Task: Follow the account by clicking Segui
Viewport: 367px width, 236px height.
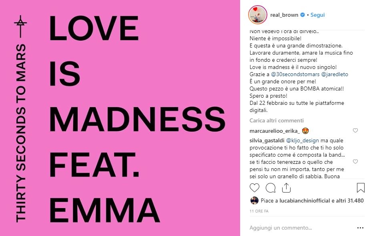Action: pyautogui.click(x=317, y=15)
